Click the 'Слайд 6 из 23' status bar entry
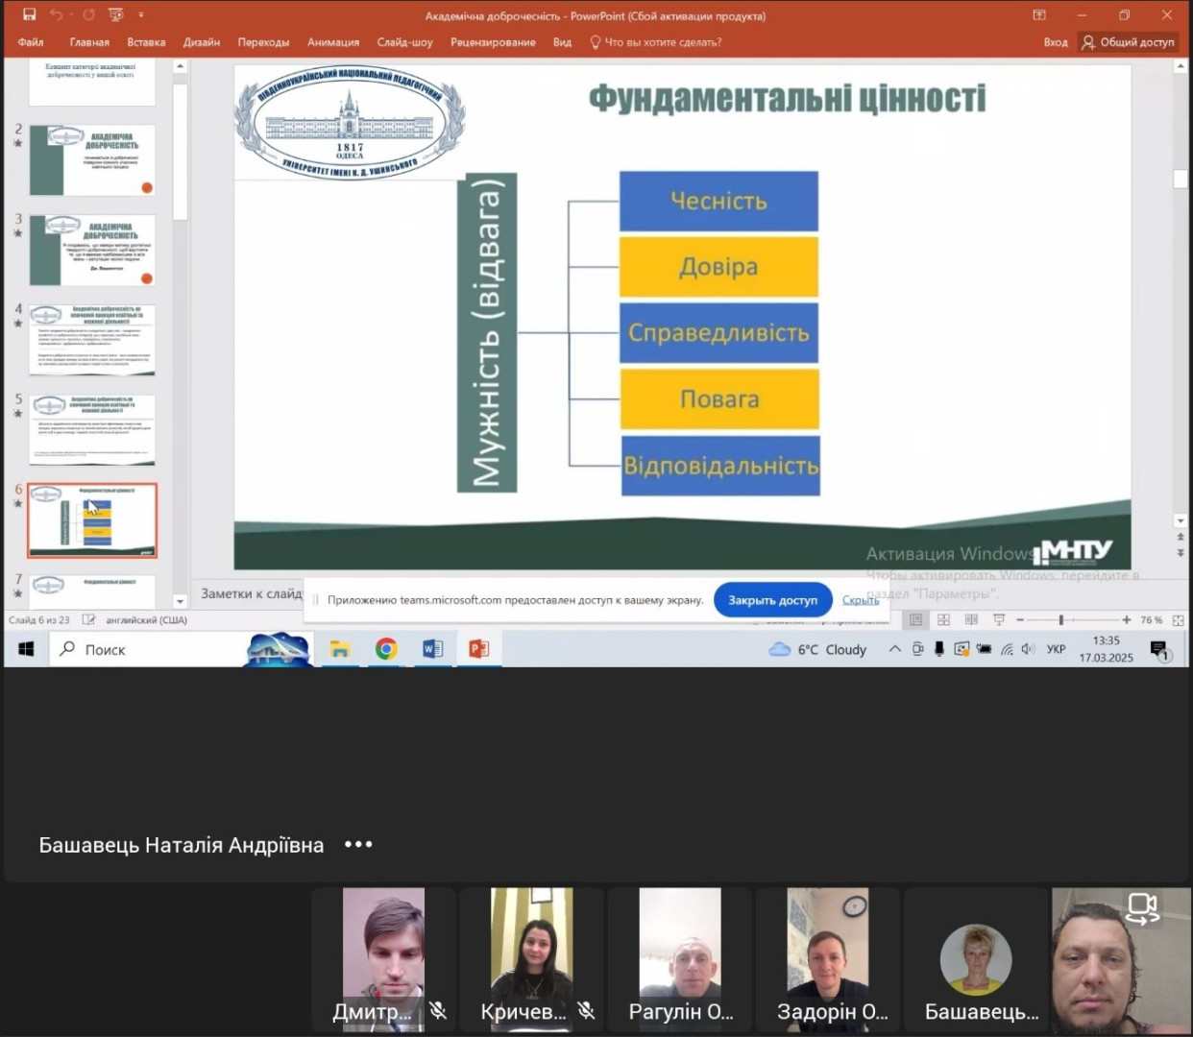1193x1037 pixels. [39, 620]
